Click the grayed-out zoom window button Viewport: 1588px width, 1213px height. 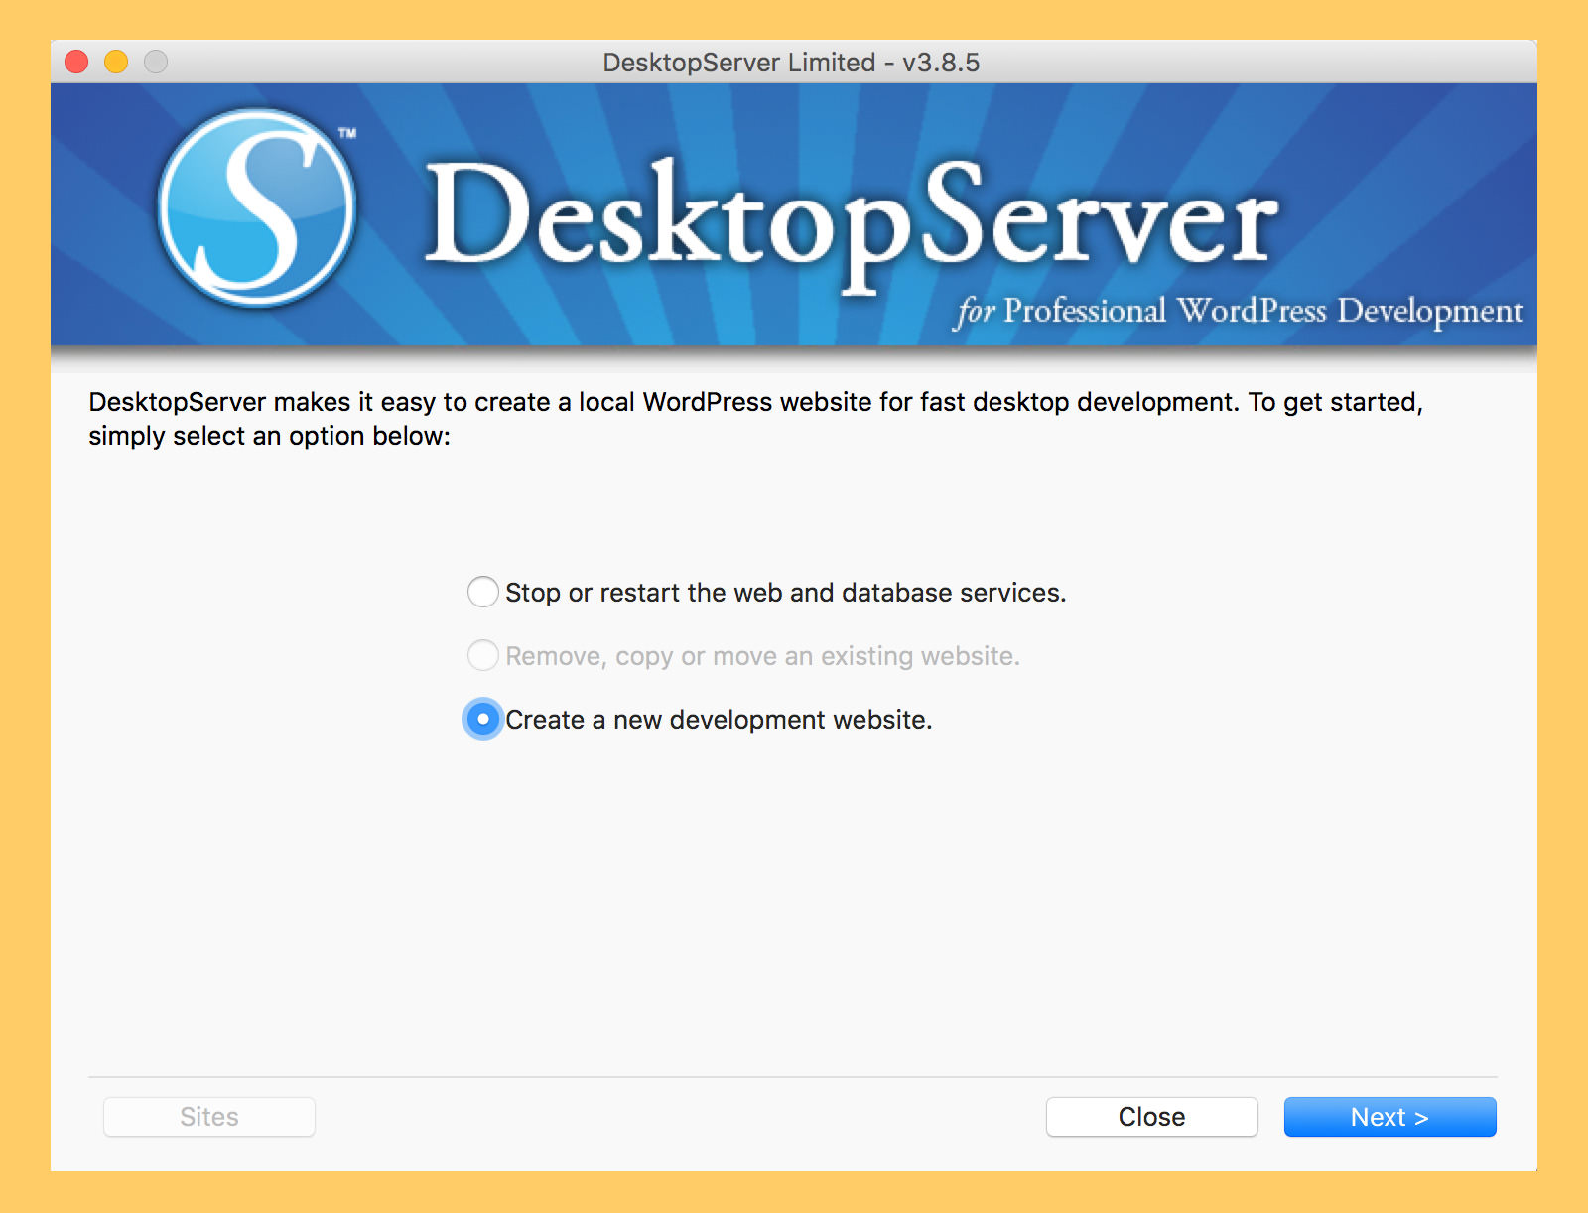156,62
